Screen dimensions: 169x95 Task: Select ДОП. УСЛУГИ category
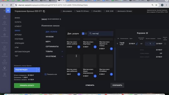(51, 32)
